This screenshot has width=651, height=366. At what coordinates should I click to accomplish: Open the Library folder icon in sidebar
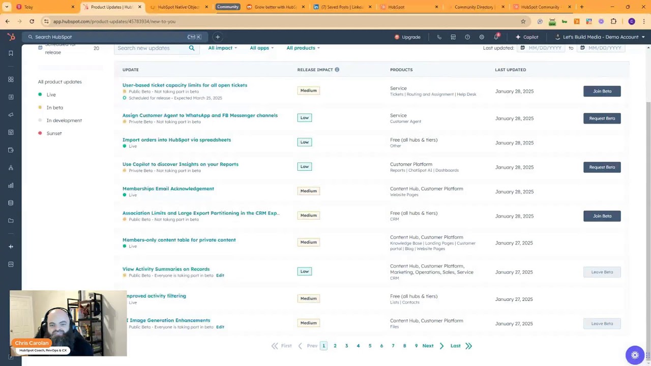11,221
